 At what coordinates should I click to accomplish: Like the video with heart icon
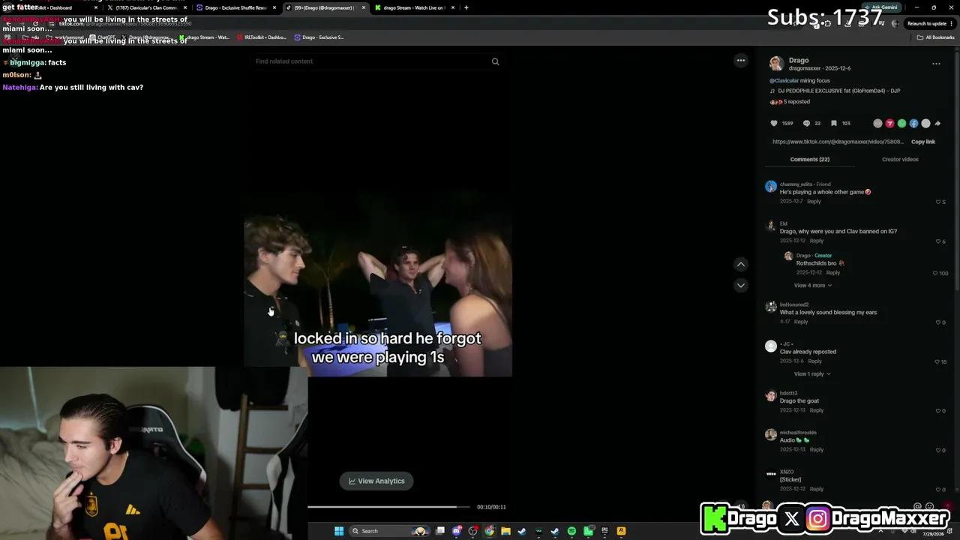click(x=774, y=124)
